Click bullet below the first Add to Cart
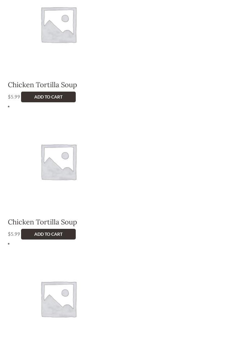This screenshot has width=242, height=350. [x=9, y=106]
